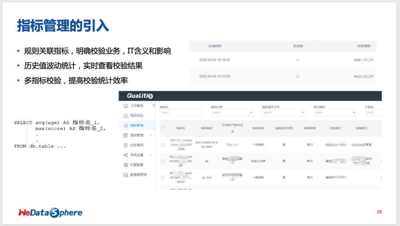
Task: Click the 我的项目 sidebar icon
Action: pyautogui.click(x=126, y=116)
